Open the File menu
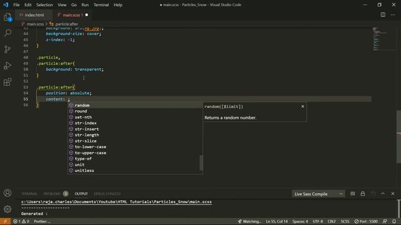Image resolution: width=401 pixels, height=225 pixels. [x=16, y=5]
